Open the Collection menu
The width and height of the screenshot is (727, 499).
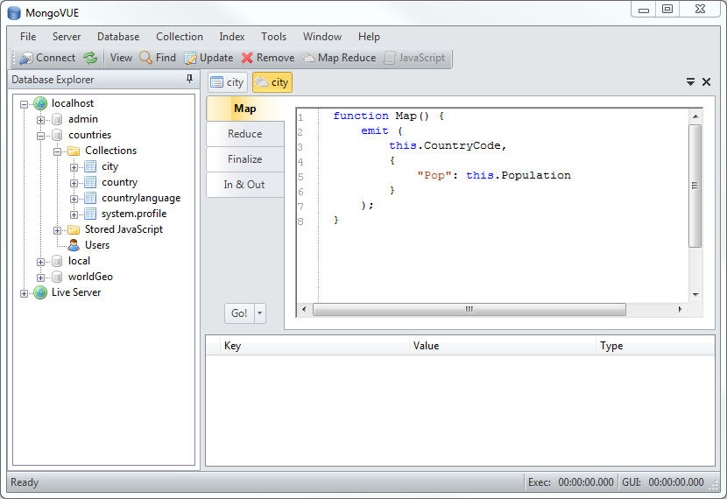point(179,37)
